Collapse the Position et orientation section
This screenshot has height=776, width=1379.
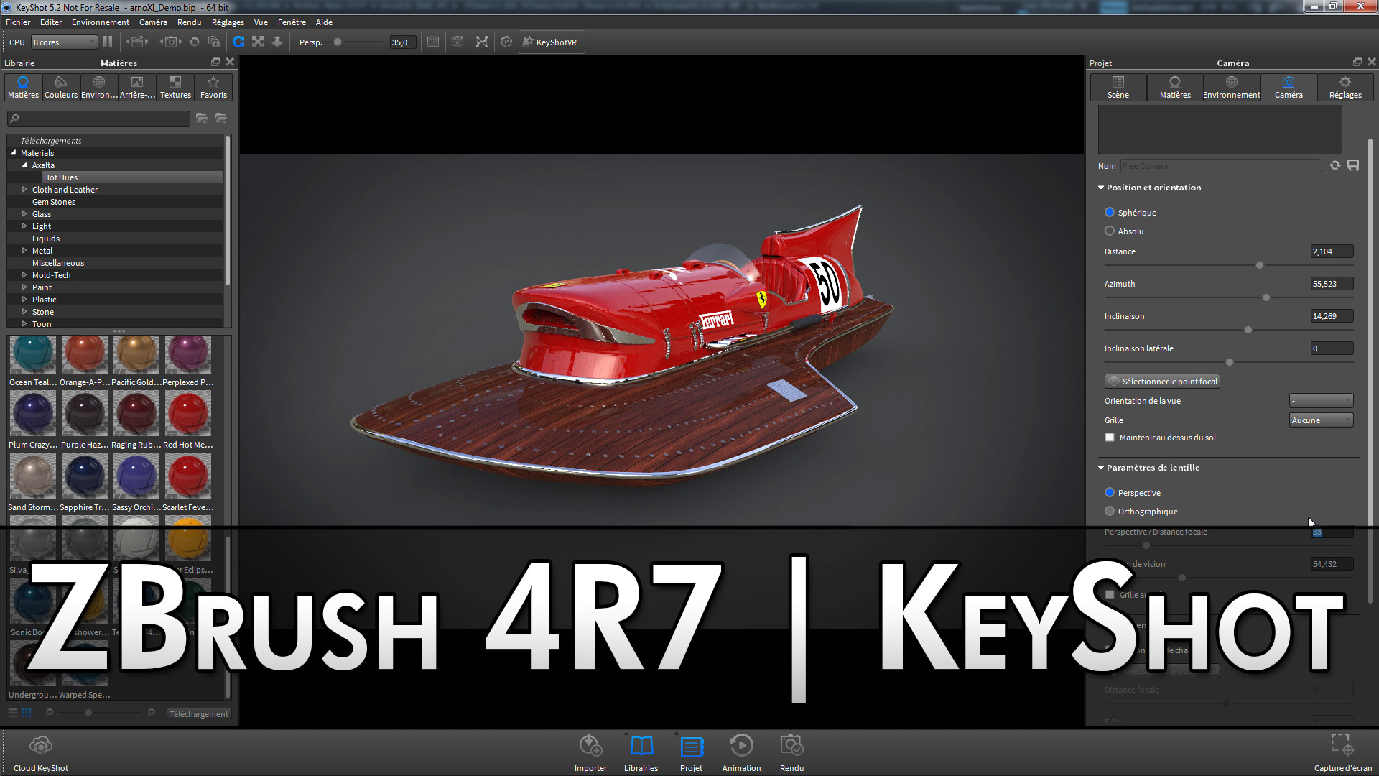click(x=1101, y=187)
